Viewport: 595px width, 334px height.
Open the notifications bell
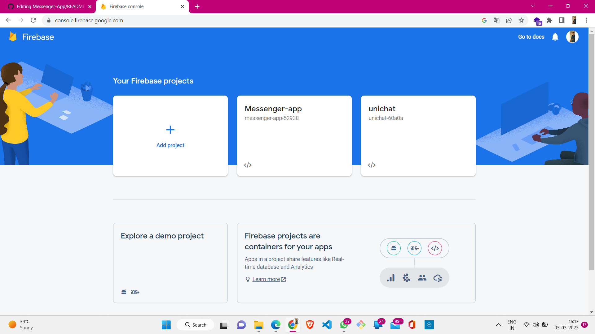[x=555, y=37]
